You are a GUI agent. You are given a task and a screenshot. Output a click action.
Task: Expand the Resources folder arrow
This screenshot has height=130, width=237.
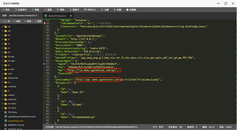tap(2, 78)
